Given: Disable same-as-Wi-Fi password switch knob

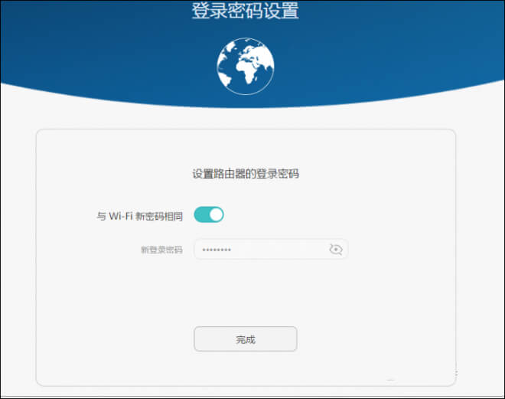Looking at the screenshot, I should click(217, 214).
